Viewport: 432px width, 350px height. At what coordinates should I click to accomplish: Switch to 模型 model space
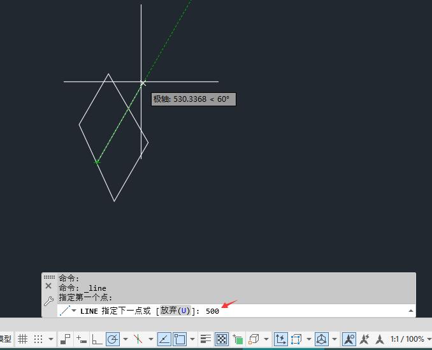pyautogui.click(x=6, y=339)
